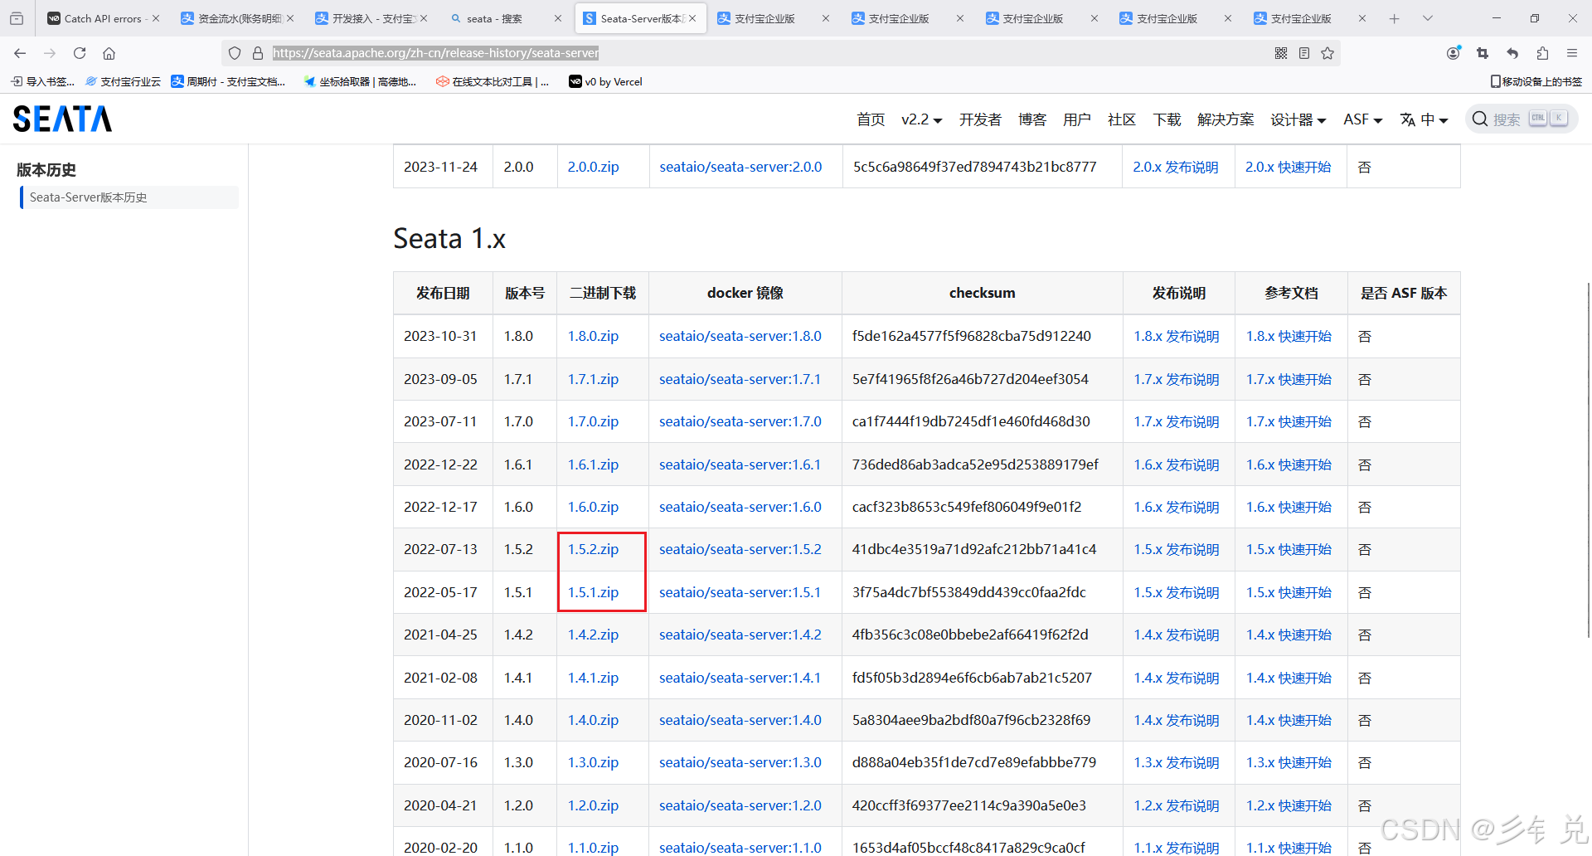Select Seata-Server版本历史 in sidebar
The height and width of the screenshot is (856, 1592).
coord(129,197)
